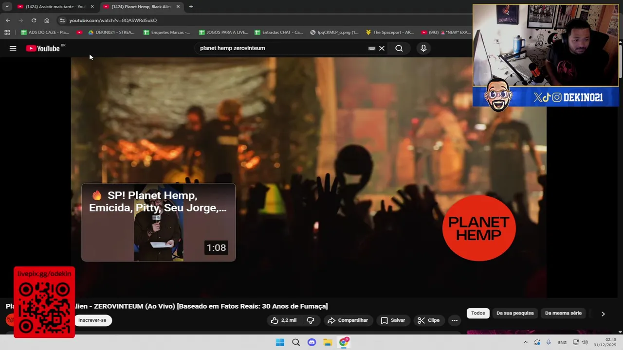Open the network icon in the tray
This screenshot has width=623, height=350.
[576, 342]
